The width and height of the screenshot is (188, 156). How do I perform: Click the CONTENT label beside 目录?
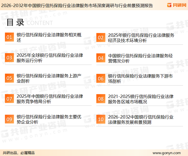[x=40, y=23]
